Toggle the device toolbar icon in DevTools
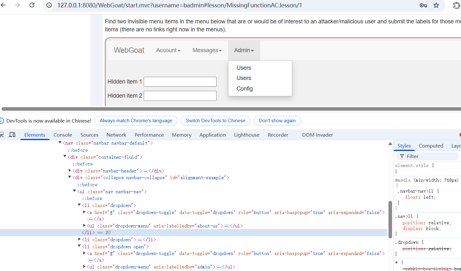461x271 pixels. [x=12, y=135]
